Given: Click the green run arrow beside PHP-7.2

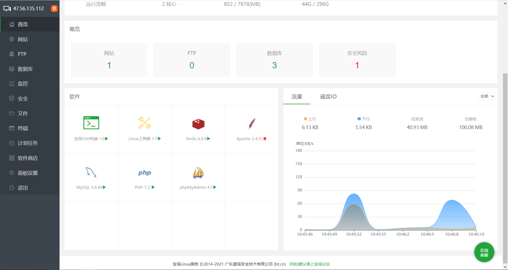Looking at the screenshot, I should (x=153, y=187).
